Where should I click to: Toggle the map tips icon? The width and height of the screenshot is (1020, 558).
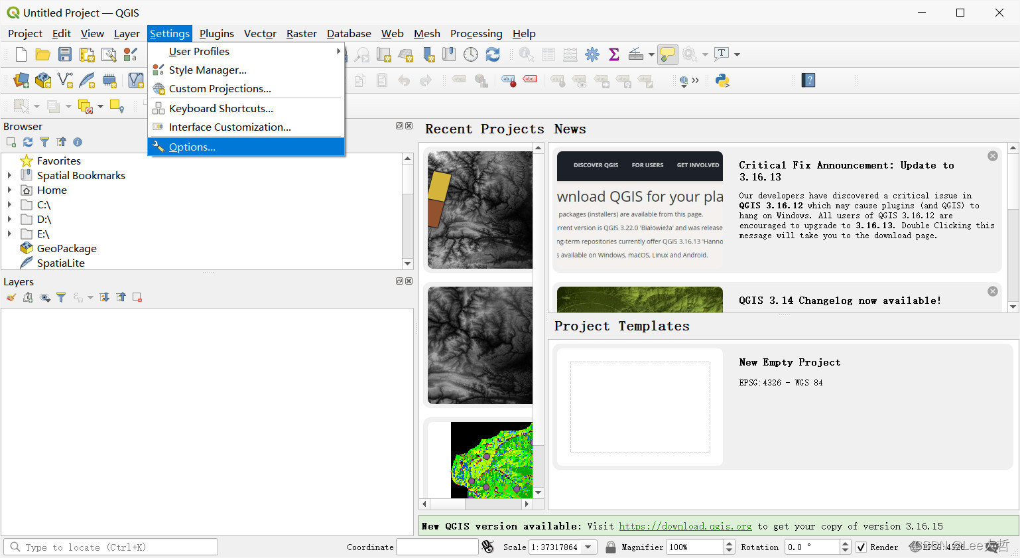(668, 54)
